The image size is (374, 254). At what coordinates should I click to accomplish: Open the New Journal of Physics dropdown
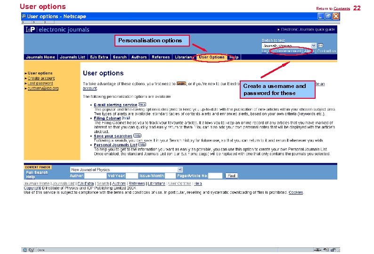[x=126, y=169]
